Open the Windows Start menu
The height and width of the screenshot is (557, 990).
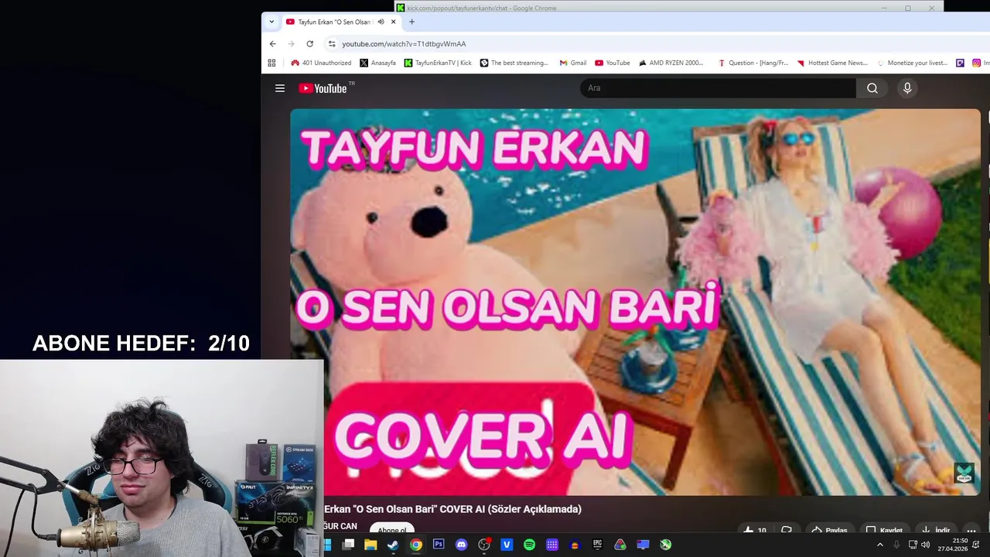[x=327, y=545]
